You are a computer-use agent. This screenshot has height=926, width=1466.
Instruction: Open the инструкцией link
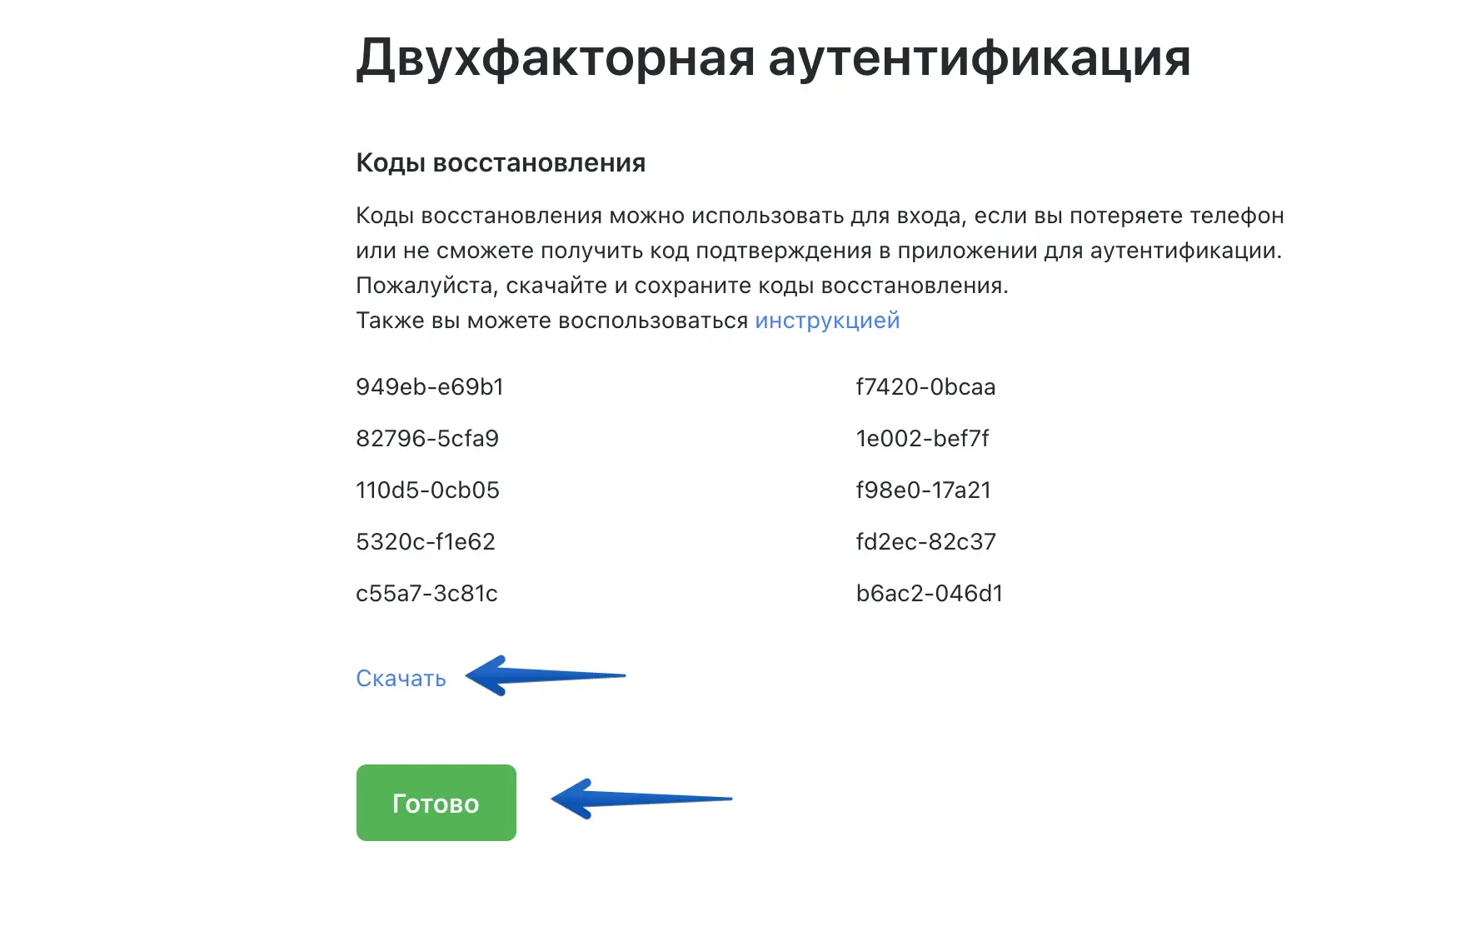(827, 321)
